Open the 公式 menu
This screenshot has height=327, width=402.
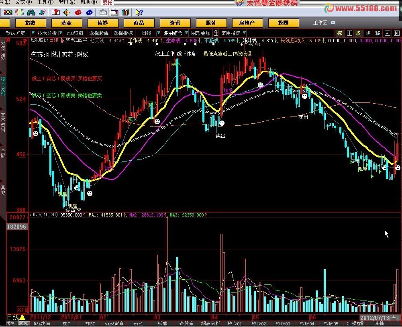[24, 2]
